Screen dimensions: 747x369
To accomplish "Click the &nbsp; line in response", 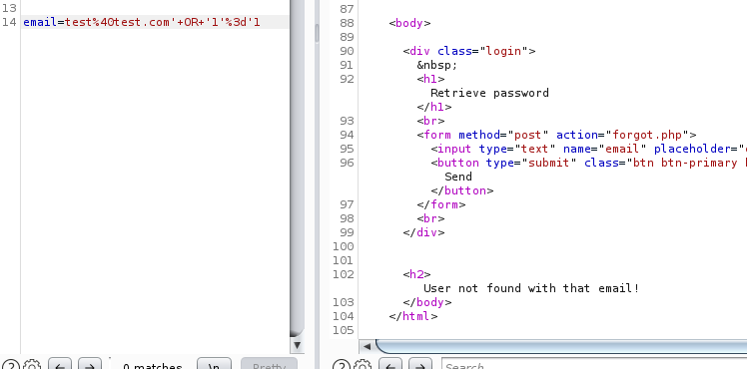I will point(436,65).
